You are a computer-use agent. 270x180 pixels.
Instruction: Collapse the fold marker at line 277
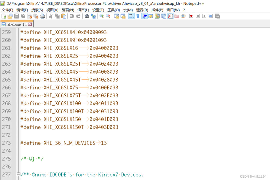pyautogui.click(x=18, y=174)
